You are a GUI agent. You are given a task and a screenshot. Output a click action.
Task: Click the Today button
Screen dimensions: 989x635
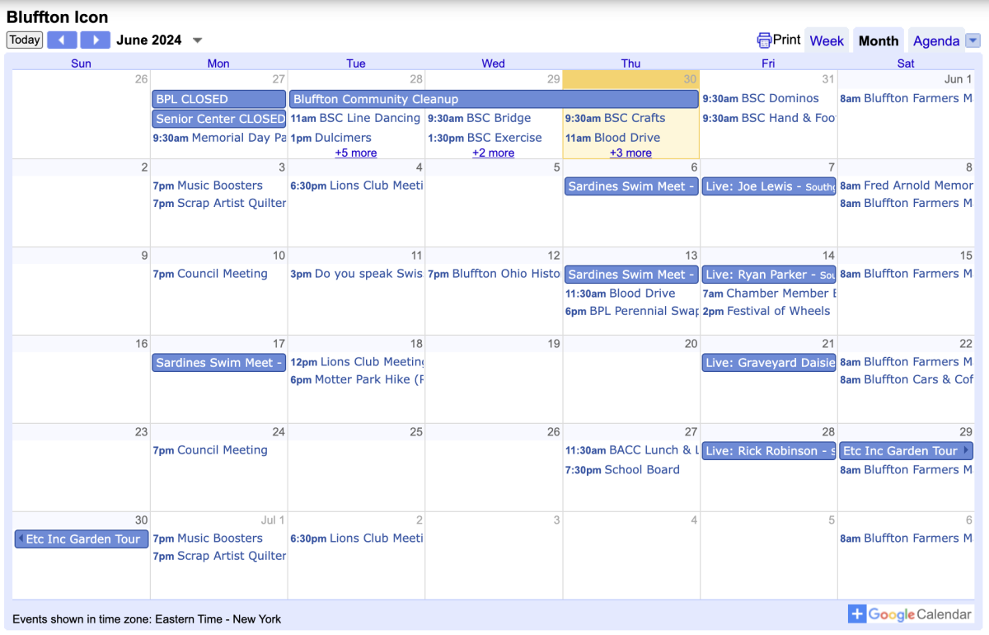click(x=25, y=40)
